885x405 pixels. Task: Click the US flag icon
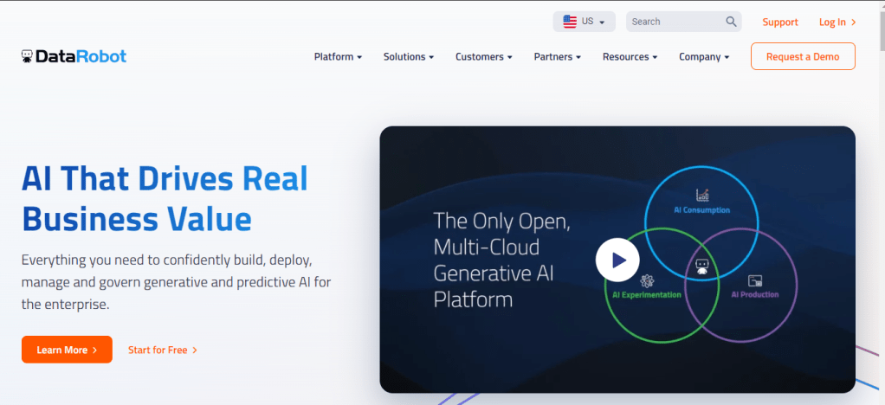pos(570,22)
